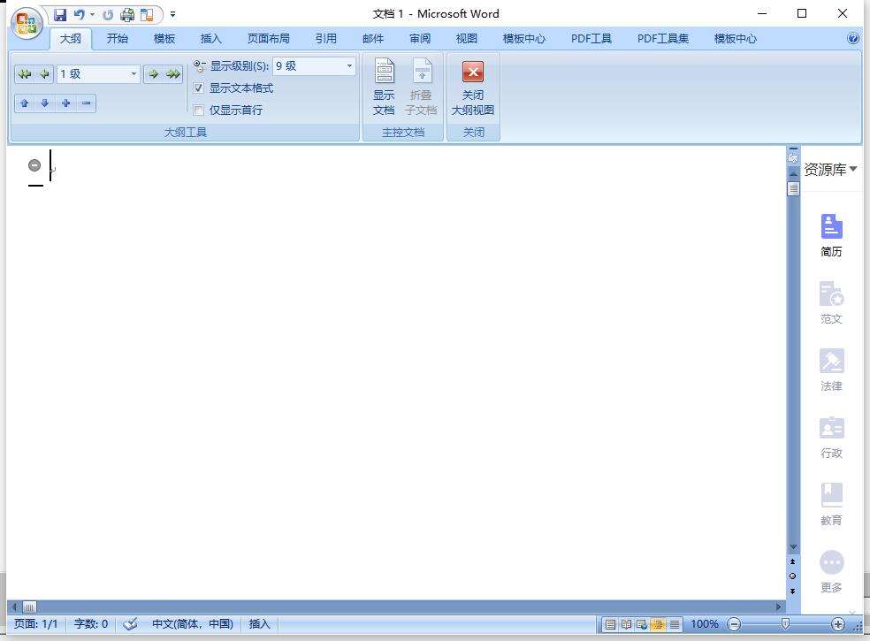Switch to Web Layout view
Image resolution: width=870 pixels, height=641 pixels.
pos(642,624)
